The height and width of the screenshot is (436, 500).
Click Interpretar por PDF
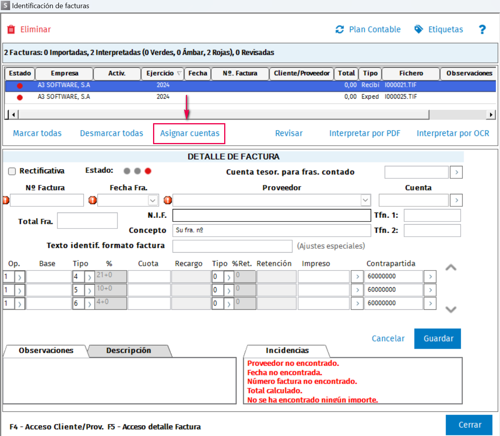365,133
